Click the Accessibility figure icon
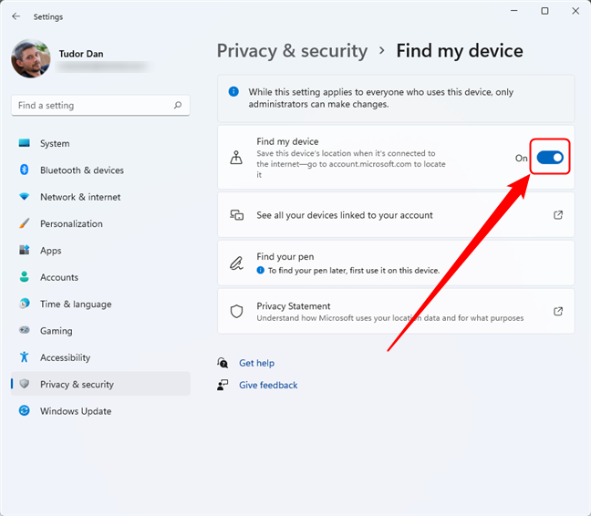 click(x=24, y=357)
